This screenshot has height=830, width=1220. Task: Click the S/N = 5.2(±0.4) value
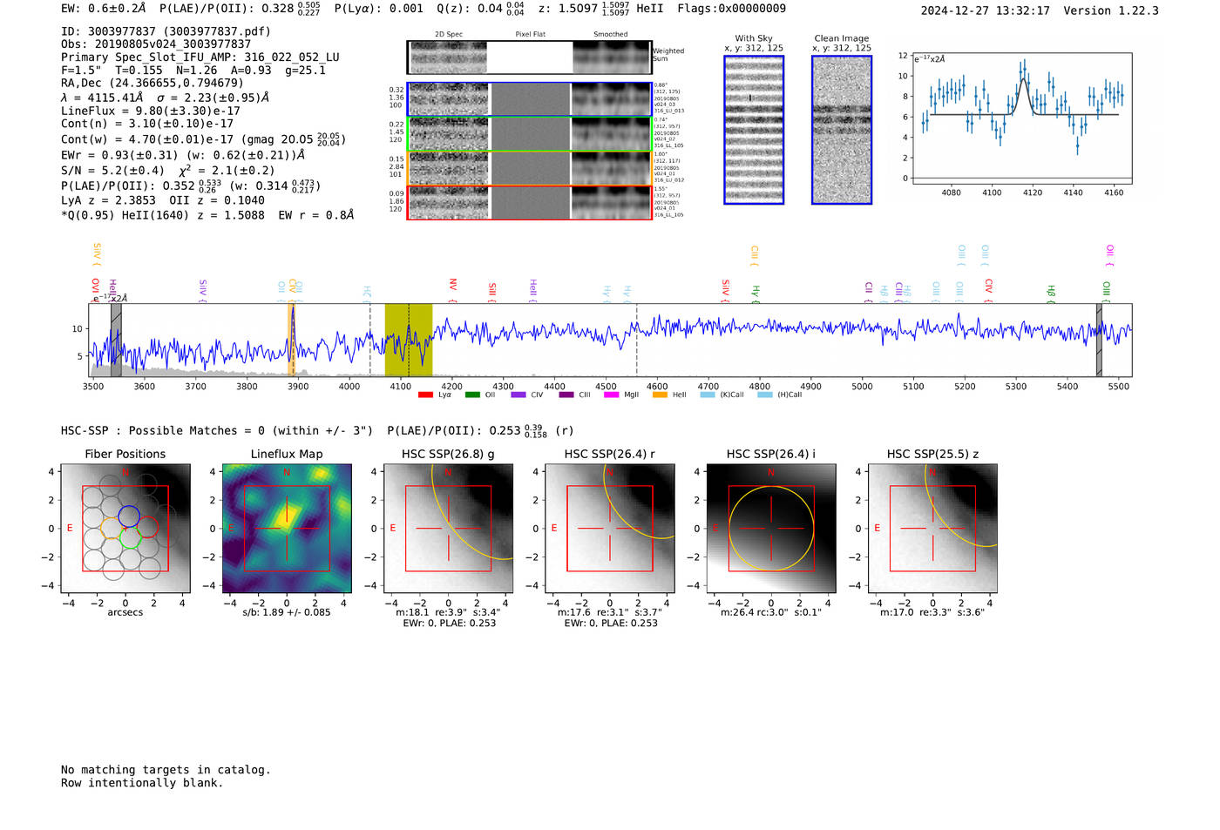[x=113, y=171]
